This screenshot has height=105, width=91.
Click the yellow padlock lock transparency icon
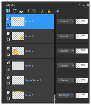tap(49, 11)
